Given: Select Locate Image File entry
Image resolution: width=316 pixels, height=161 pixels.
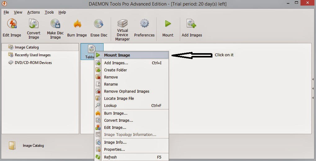Looking at the screenshot, I should pyautogui.click(x=131, y=99).
